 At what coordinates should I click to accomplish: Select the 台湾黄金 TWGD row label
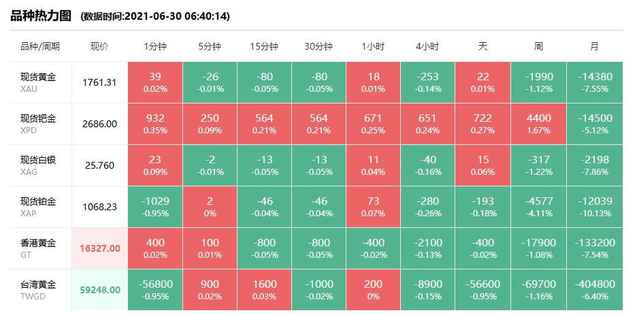tap(38, 290)
